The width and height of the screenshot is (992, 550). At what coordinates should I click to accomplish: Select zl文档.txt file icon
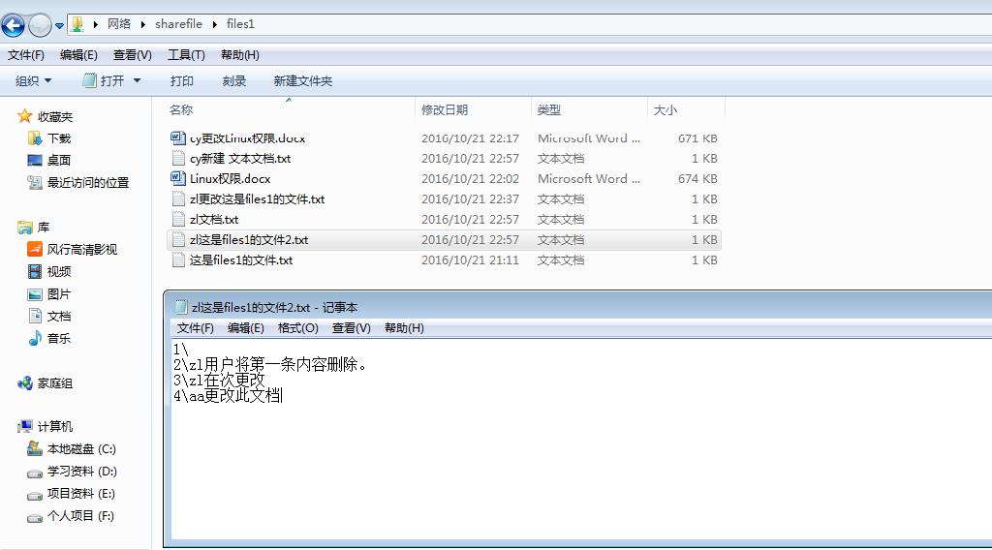pos(178,220)
